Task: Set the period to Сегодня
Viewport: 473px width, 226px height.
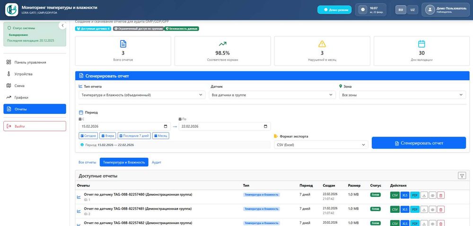Action: 88,136
